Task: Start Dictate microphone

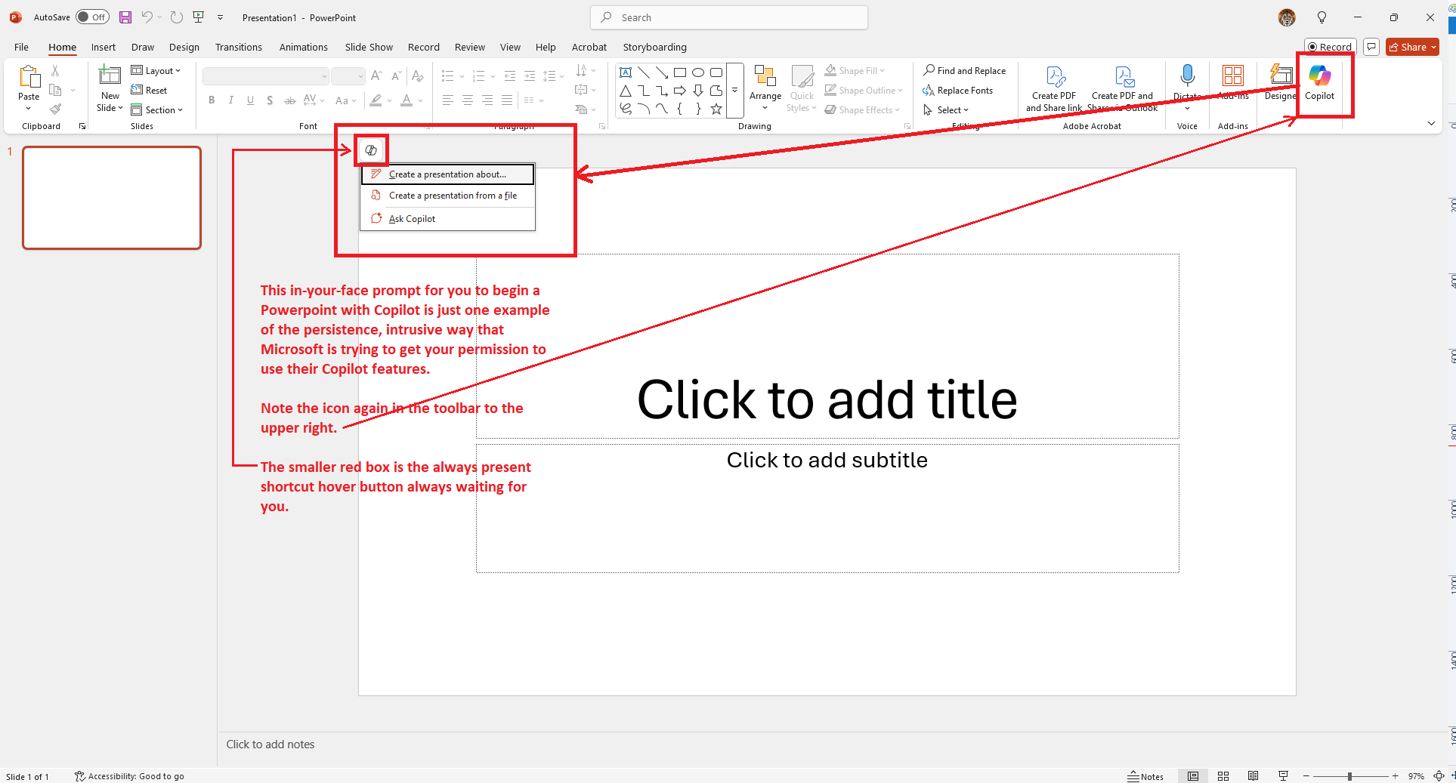Action: coord(1187,82)
